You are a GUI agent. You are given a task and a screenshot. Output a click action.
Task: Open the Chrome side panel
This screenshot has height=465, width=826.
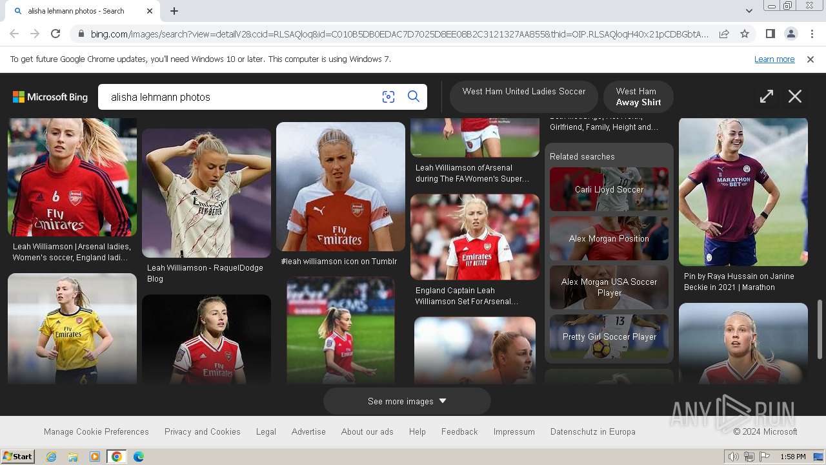[x=770, y=34]
